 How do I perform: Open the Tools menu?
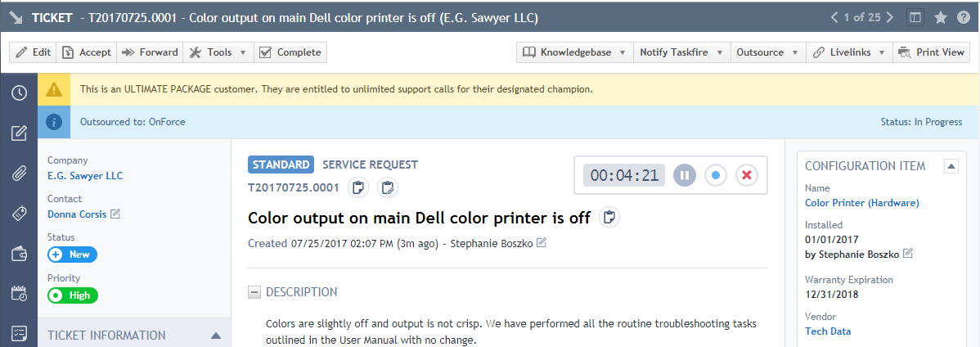[x=218, y=52]
